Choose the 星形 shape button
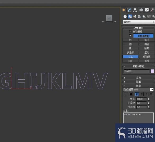This screenshot has height=142, width=155. [x=147, y=53]
